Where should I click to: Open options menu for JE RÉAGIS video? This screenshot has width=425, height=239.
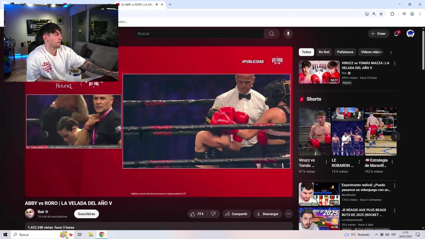pos(394,210)
